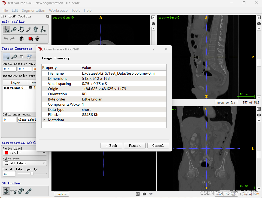The image size is (262, 198).
Task: Select the annotation tool
Action: coord(43,30)
